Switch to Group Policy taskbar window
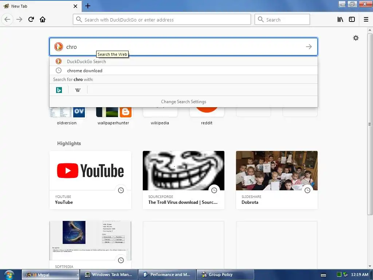Screen dimensions: 373x280 pyautogui.click(x=225, y=275)
